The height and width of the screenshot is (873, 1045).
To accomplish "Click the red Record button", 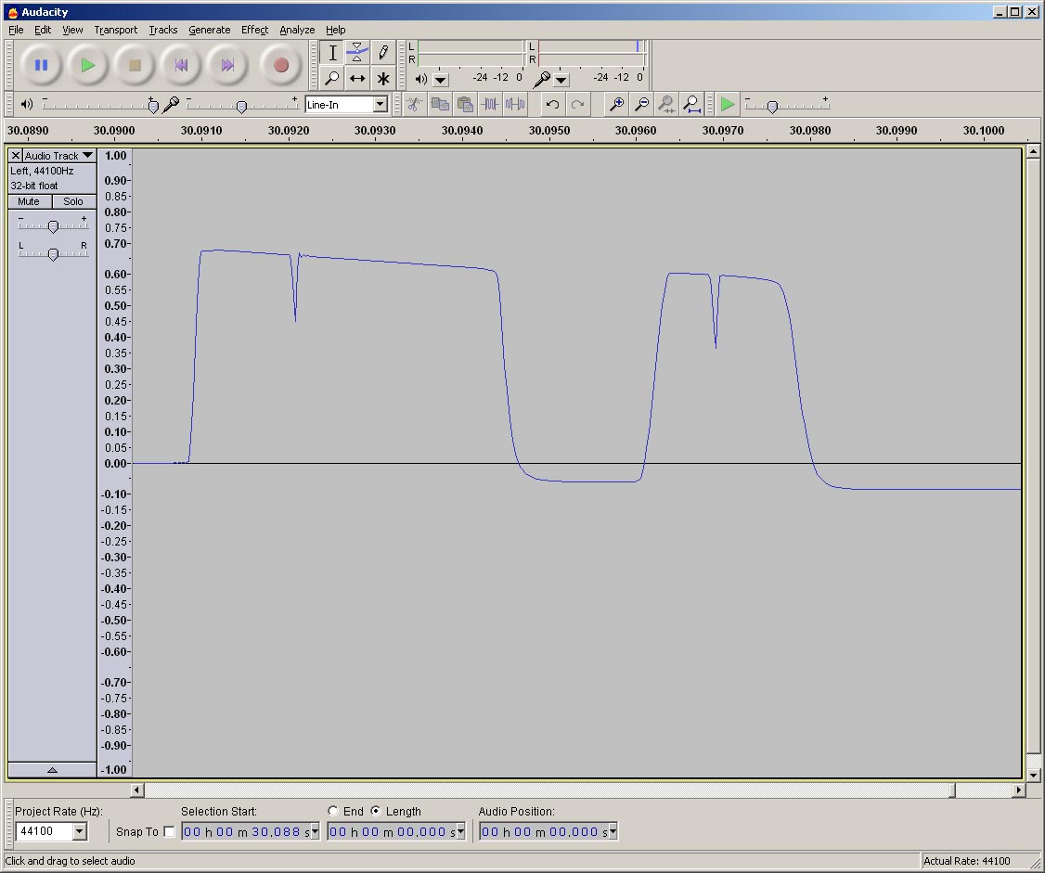I will (281, 65).
